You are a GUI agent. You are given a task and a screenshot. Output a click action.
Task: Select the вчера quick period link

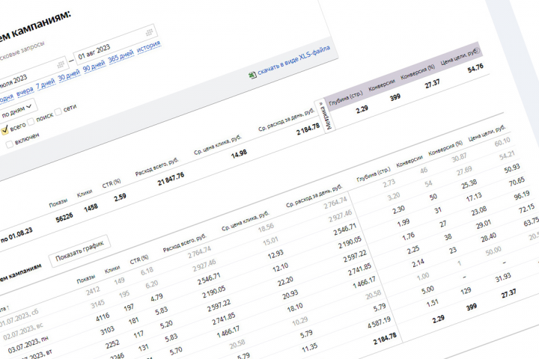[x=25, y=91]
